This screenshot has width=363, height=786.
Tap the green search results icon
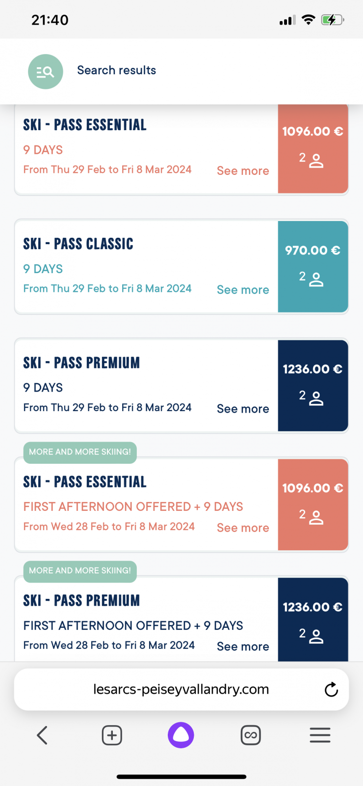pos(46,72)
